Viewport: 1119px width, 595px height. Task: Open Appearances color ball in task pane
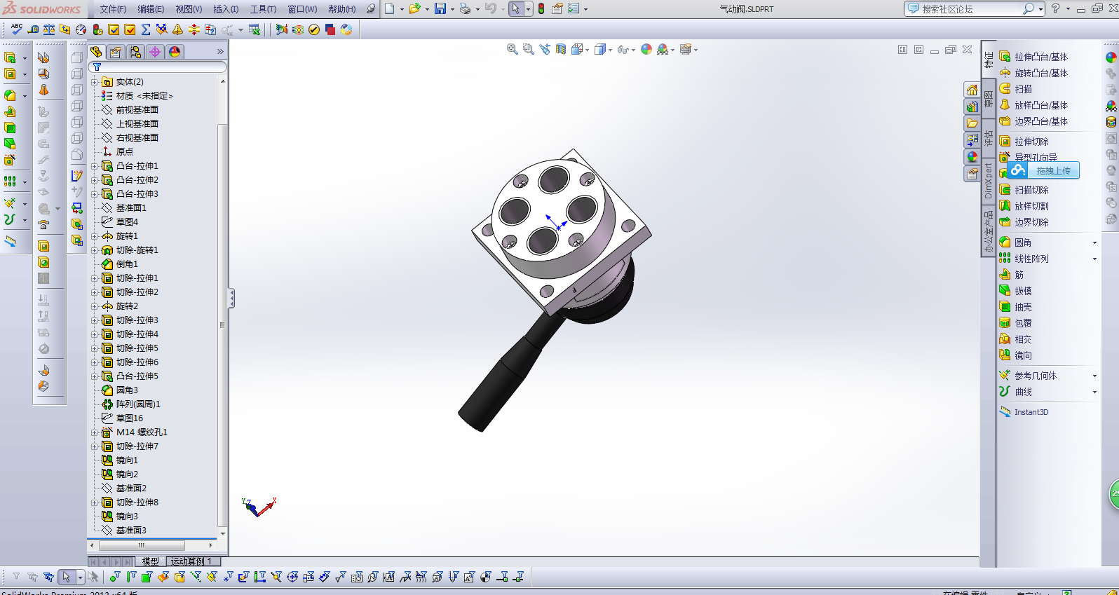[972, 157]
